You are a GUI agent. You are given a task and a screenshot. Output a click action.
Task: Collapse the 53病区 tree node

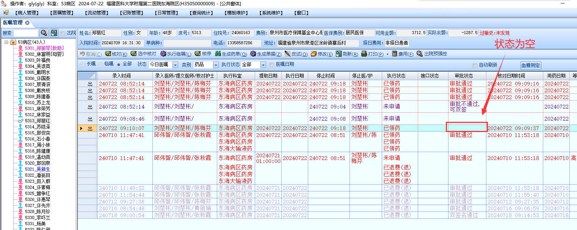click(6, 42)
